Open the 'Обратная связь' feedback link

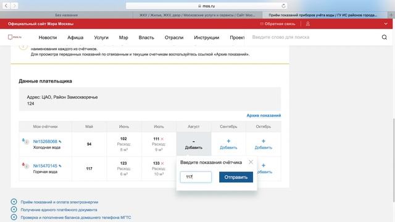[277, 23]
